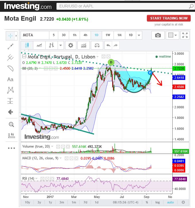Open RSI indicator dropdown arrow

click(x=36, y=178)
